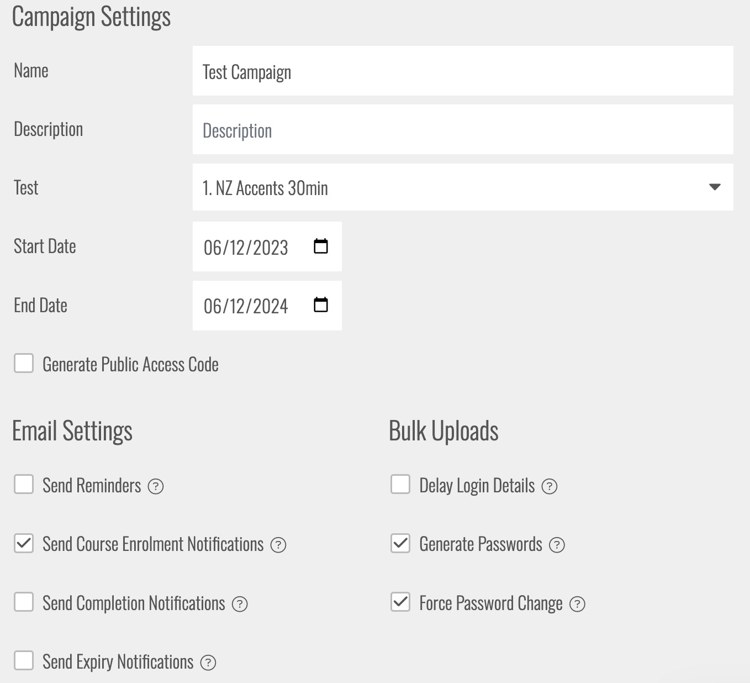Open the Start Date calendar picker icon

321,246
